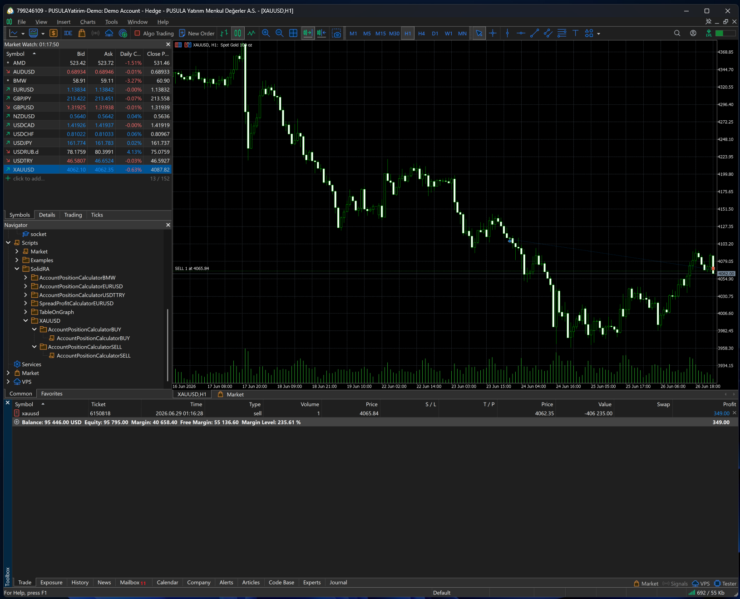This screenshot has height=599, width=740.
Task: Expand the TableOnGraph folder
Action: tap(25, 312)
